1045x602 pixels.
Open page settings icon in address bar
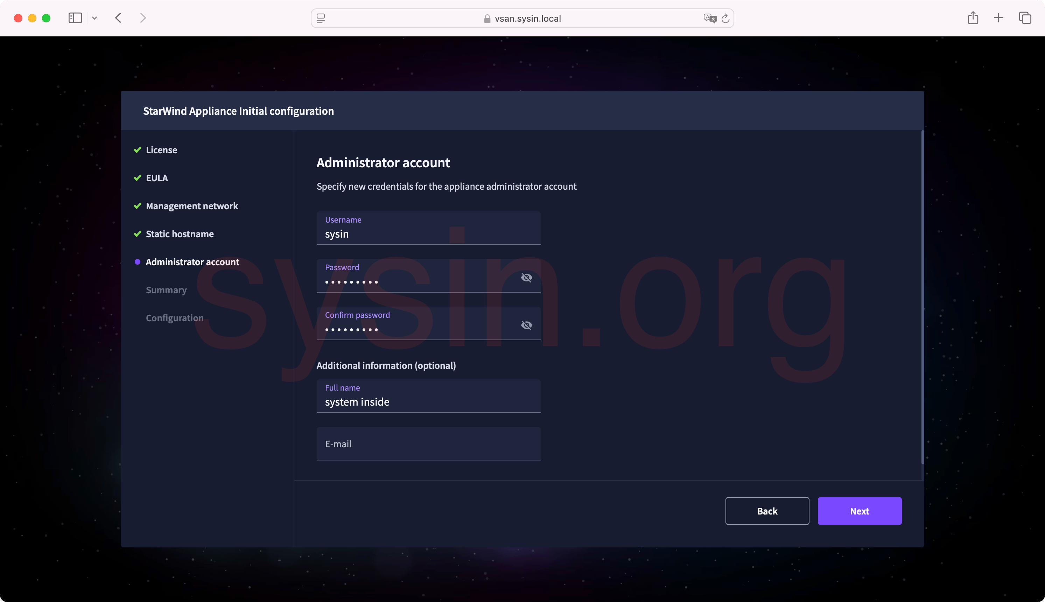[x=321, y=18]
